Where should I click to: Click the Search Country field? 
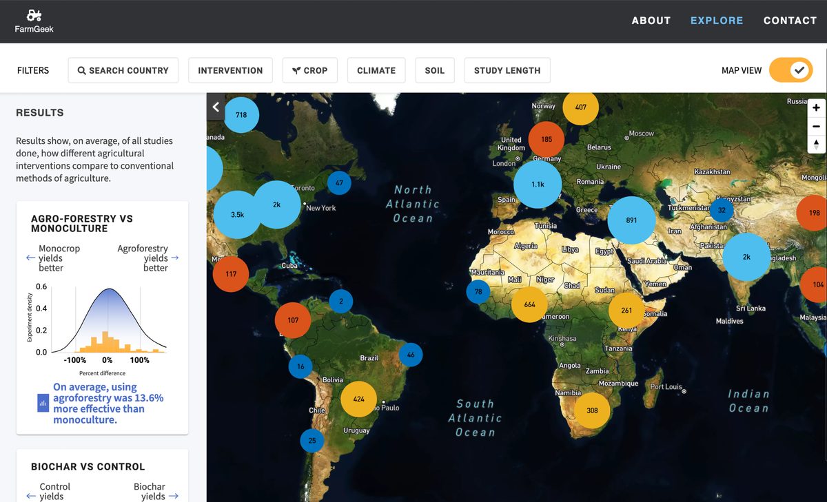[123, 70]
